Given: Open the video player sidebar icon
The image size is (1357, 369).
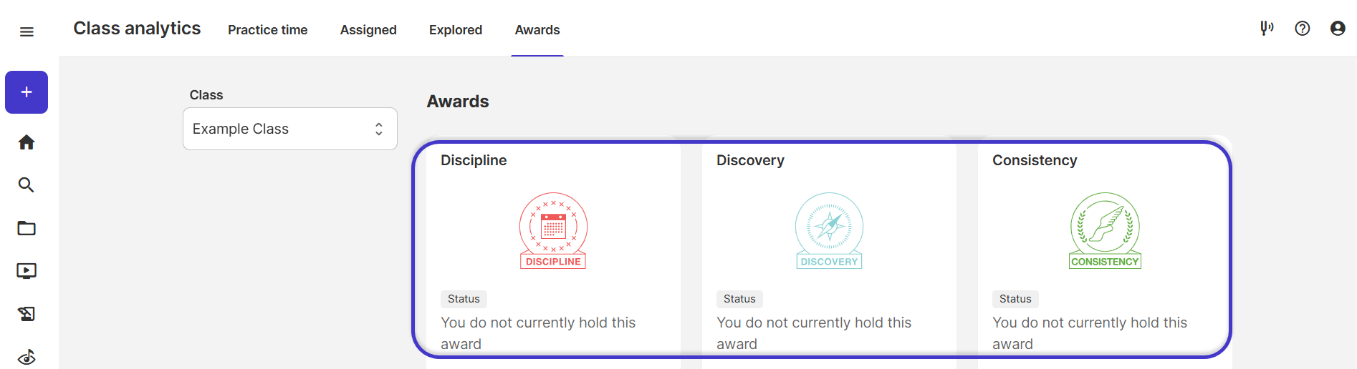Looking at the screenshot, I should click(x=27, y=271).
